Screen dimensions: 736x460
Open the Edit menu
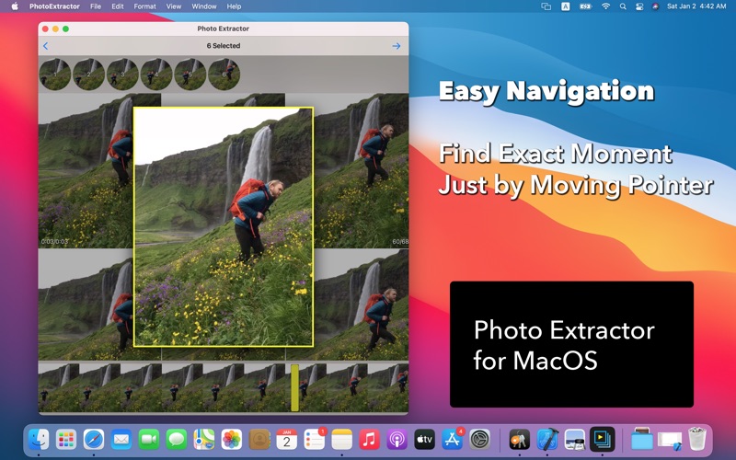coord(118,6)
